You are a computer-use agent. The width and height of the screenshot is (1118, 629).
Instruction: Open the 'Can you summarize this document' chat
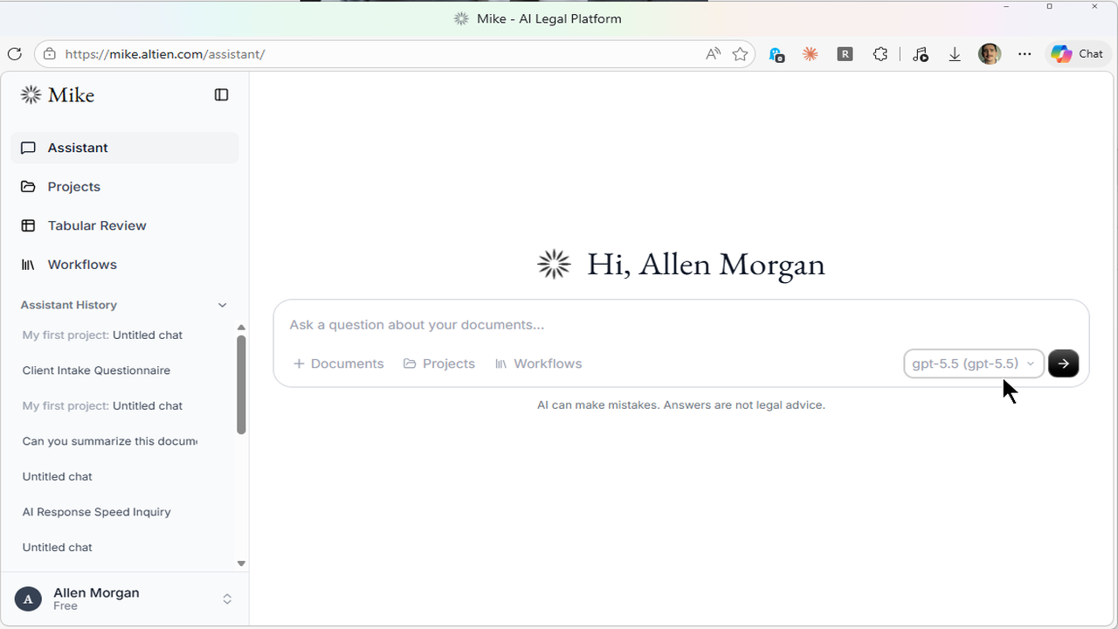point(110,441)
